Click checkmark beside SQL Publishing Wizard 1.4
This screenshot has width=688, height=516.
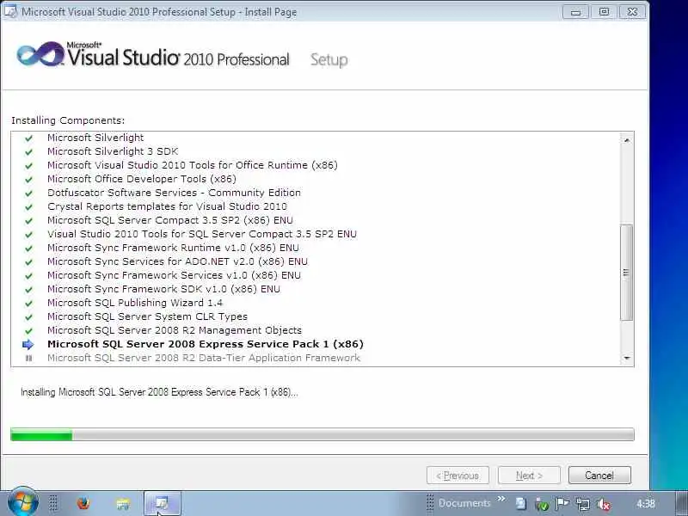coord(29,304)
